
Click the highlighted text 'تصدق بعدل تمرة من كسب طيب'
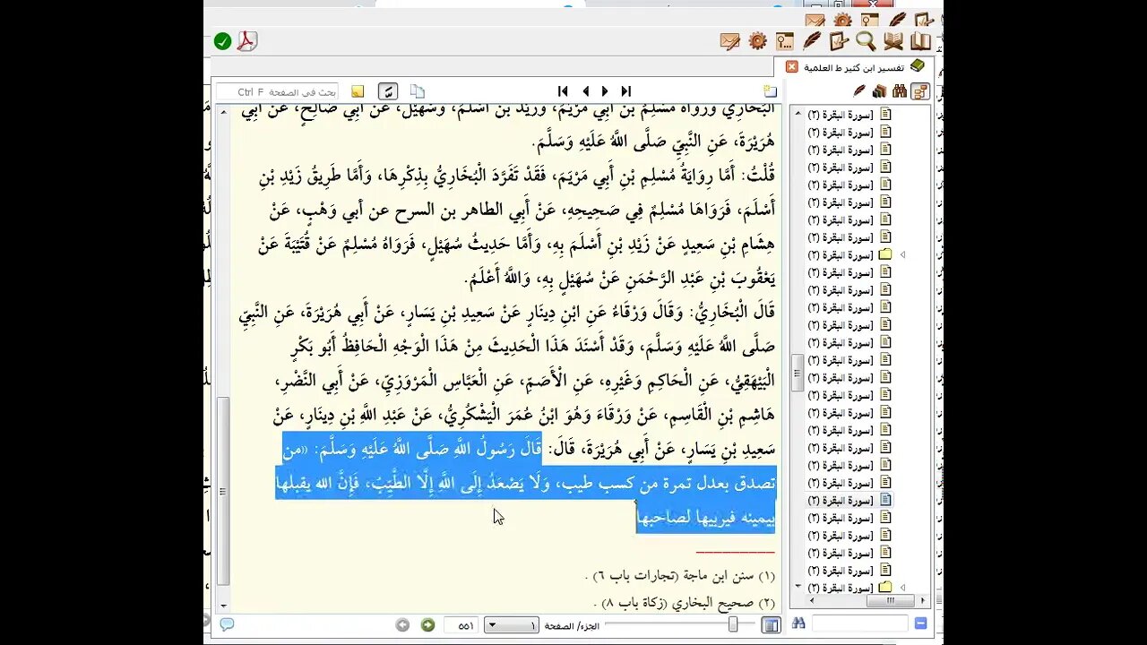[667, 485]
